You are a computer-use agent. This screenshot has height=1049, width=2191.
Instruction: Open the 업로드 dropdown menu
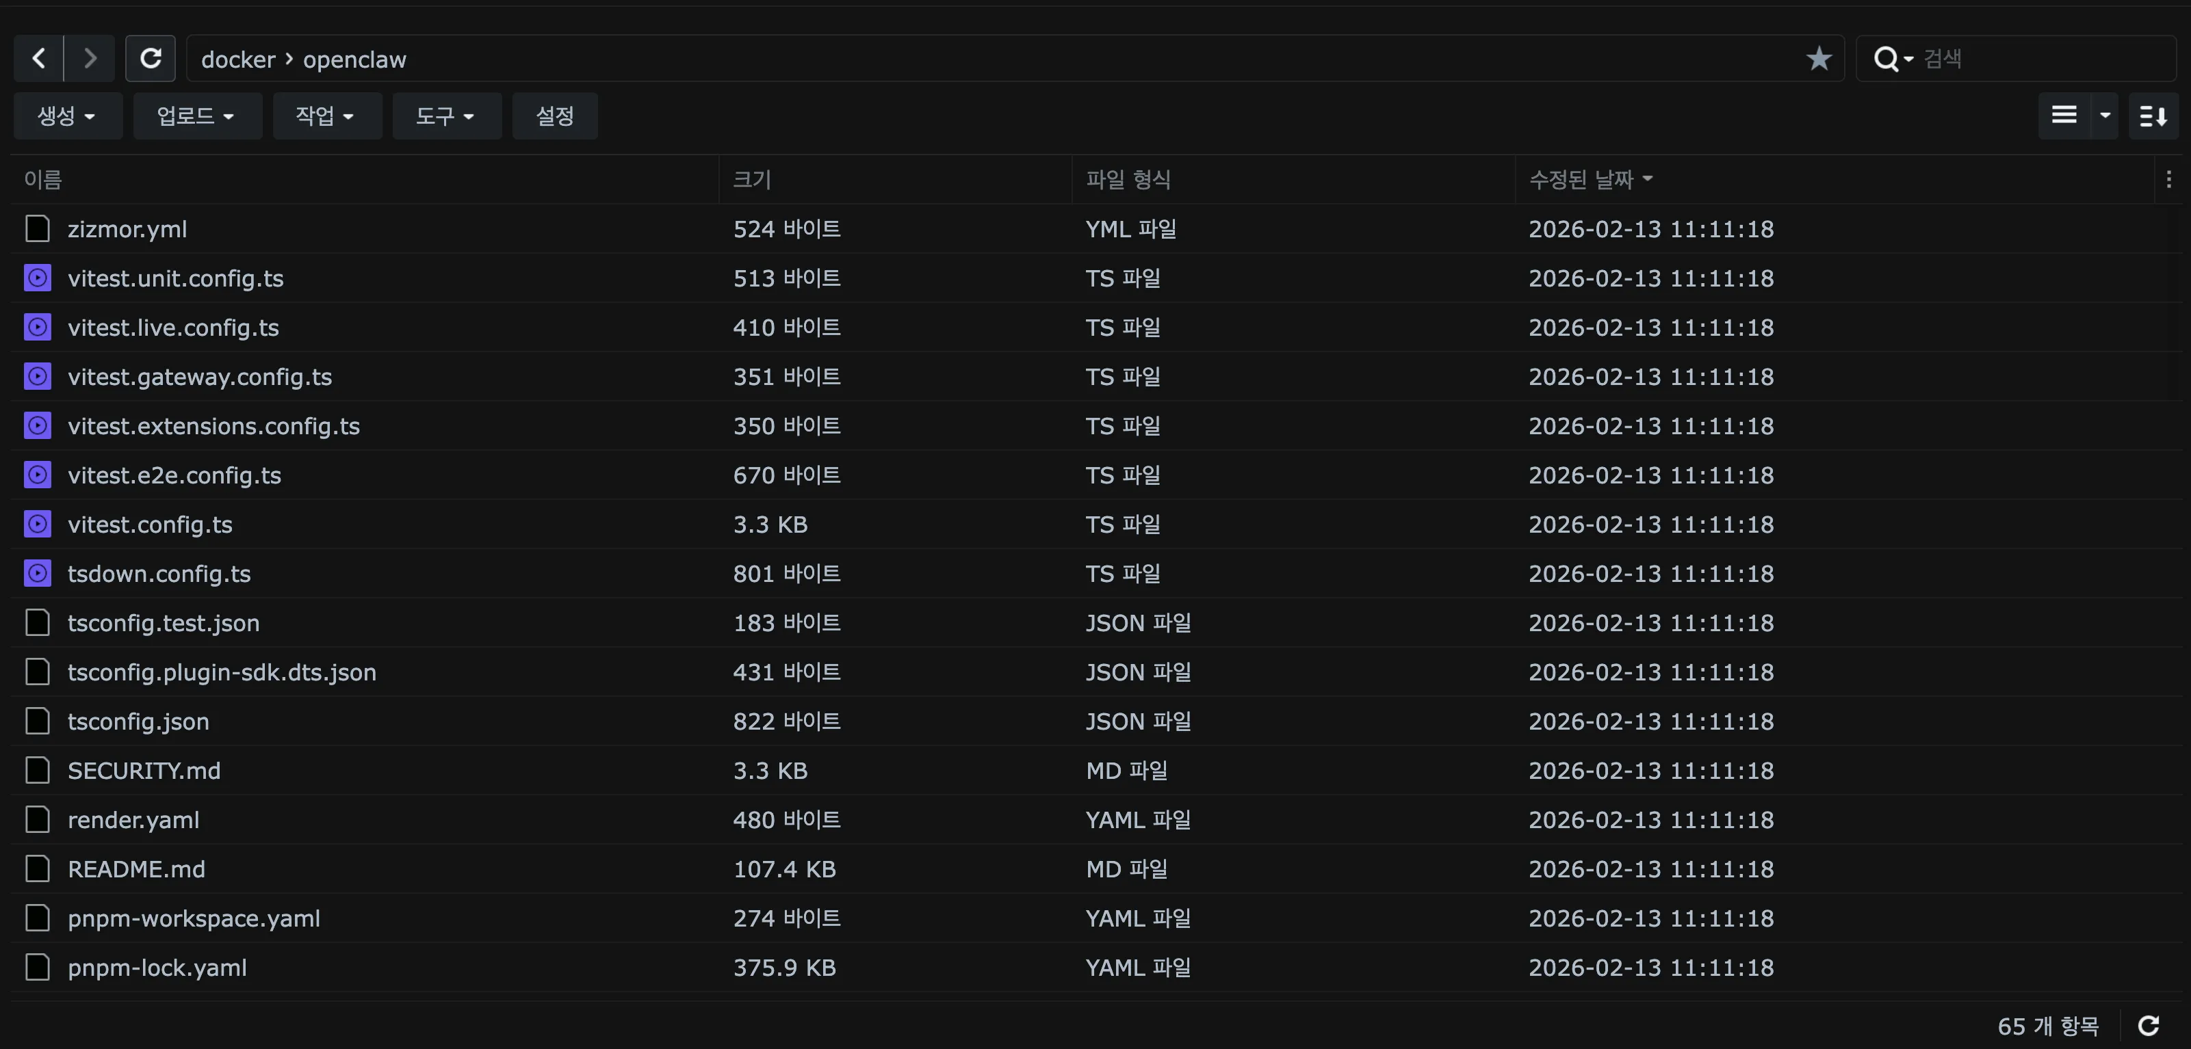coord(197,116)
